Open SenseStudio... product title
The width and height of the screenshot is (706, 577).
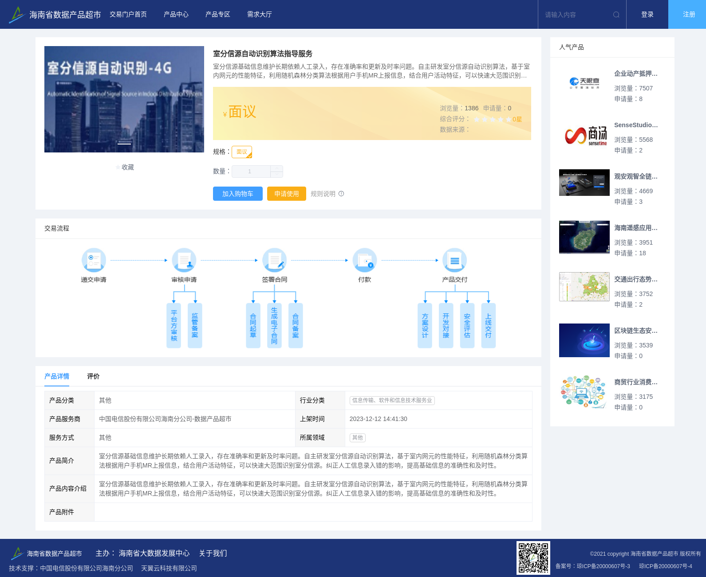(636, 125)
